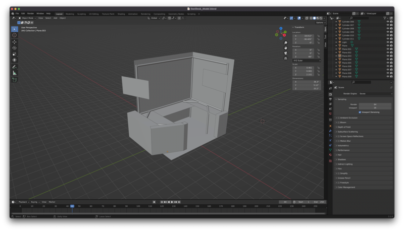Toggle camera view in viewport gizmos
The image size is (404, 231).
pyautogui.click(x=286, y=53)
